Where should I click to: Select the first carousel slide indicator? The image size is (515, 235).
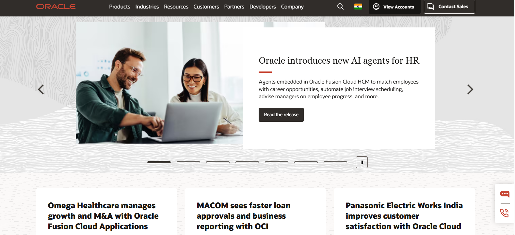159,162
